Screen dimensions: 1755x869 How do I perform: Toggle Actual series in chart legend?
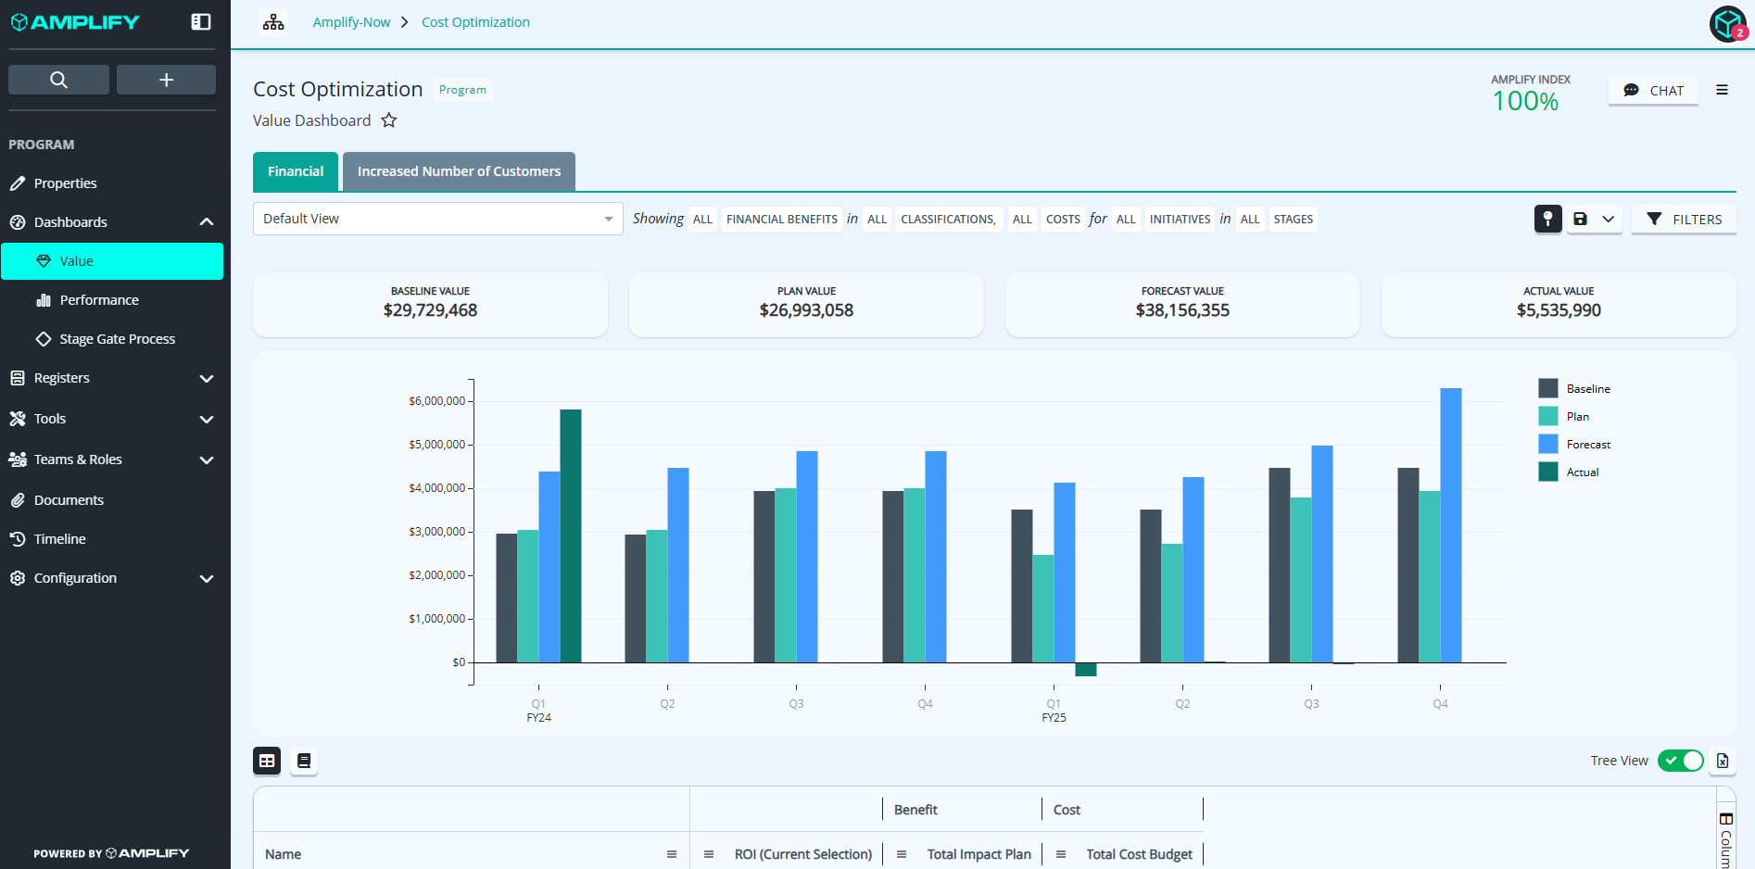pyautogui.click(x=1569, y=472)
